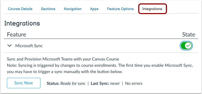This screenshot has width=202, height=94.
Task: Click the 'Last Sync: never' text
Action: tap(105, 84)
